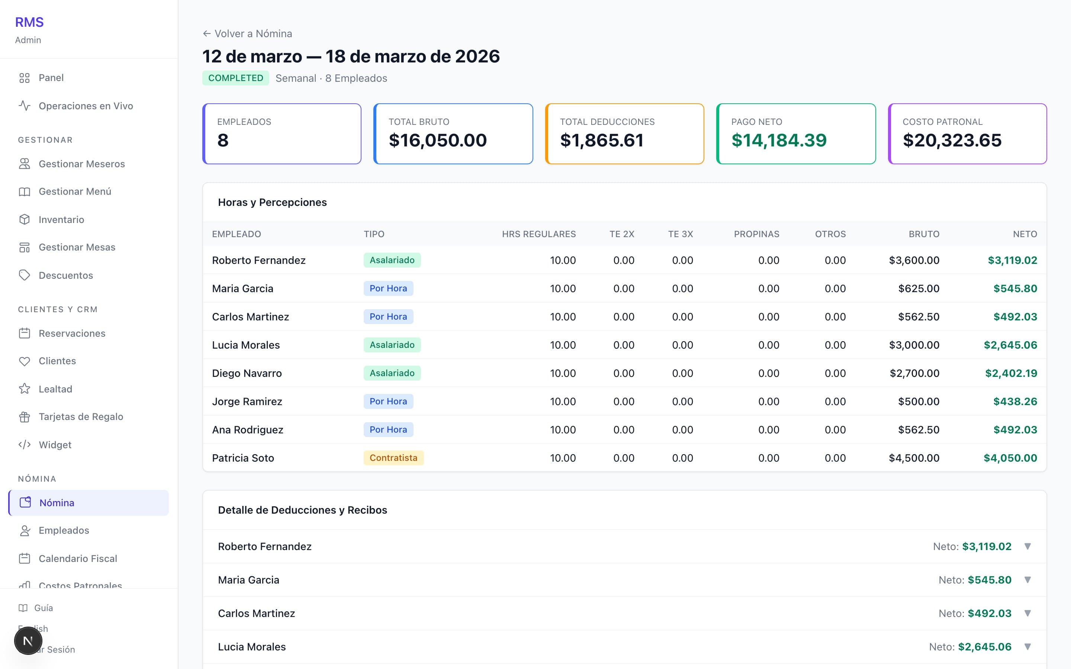
Task: Click the Lealtad star icon
Action: click(x=24, y=389)
